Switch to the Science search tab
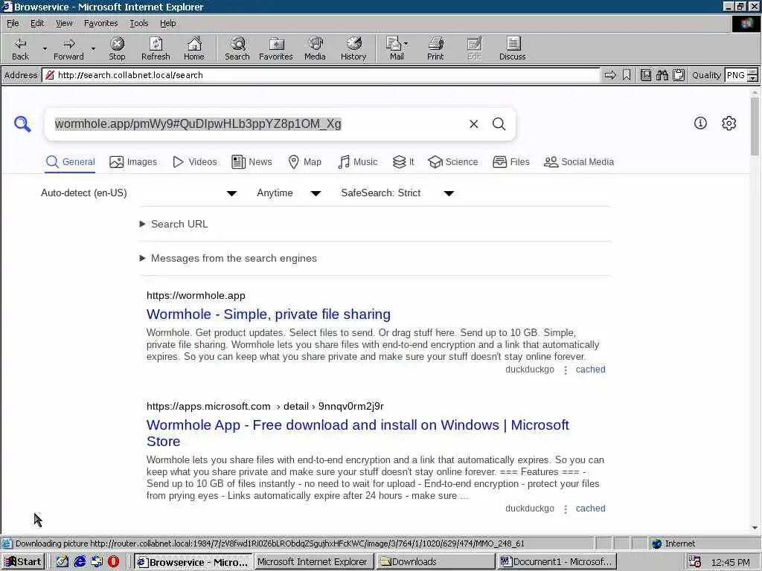Screen dimensions: 762x571 tap(453, 162)
